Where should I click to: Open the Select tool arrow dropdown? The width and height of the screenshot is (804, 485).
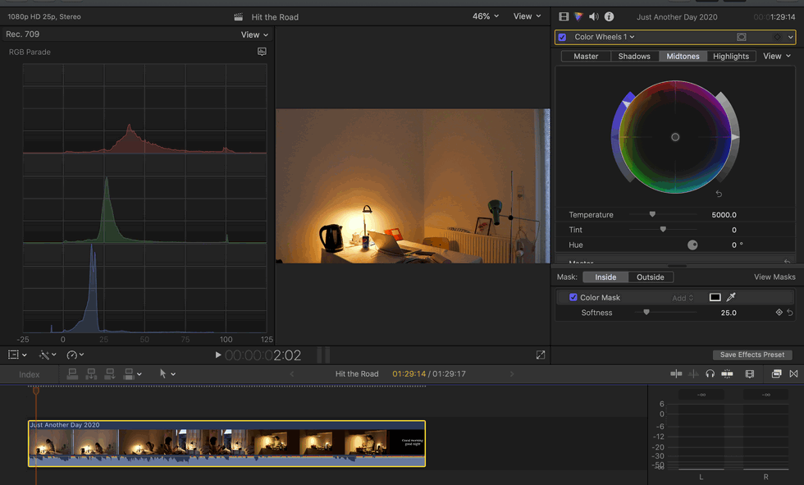[167, 373]
